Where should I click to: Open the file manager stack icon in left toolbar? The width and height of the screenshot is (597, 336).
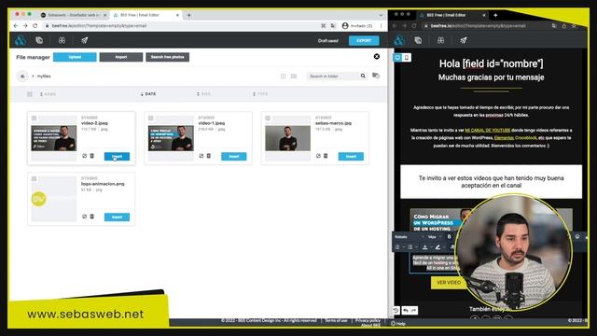pos(39,40)
